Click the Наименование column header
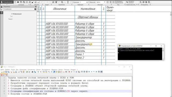This screenshot has width=172, height=97. click(88, 9)
